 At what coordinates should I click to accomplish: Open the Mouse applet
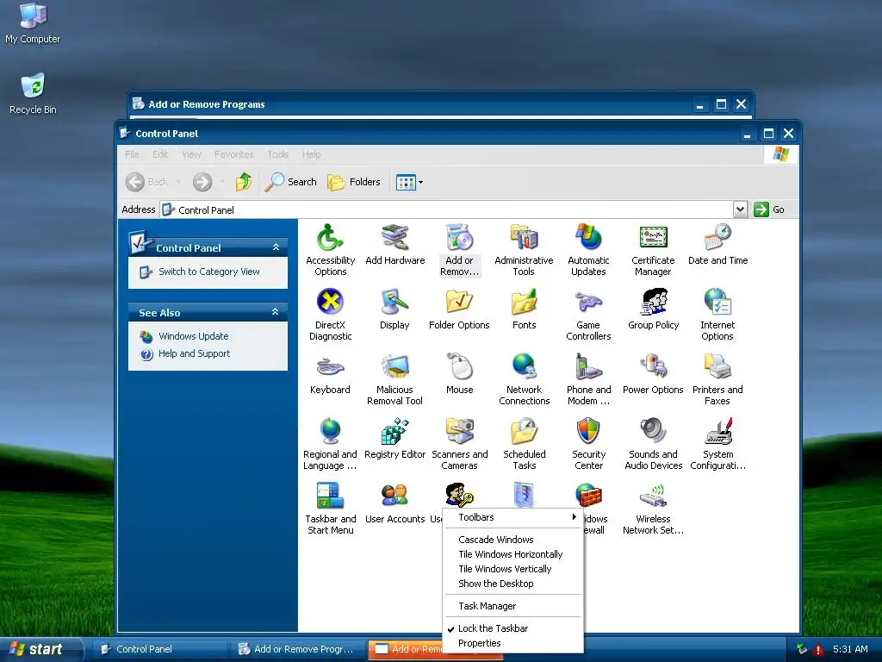[460, 375]
